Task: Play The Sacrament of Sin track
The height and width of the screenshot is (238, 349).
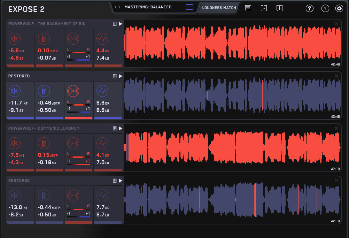Action: (x=121, y=24)
